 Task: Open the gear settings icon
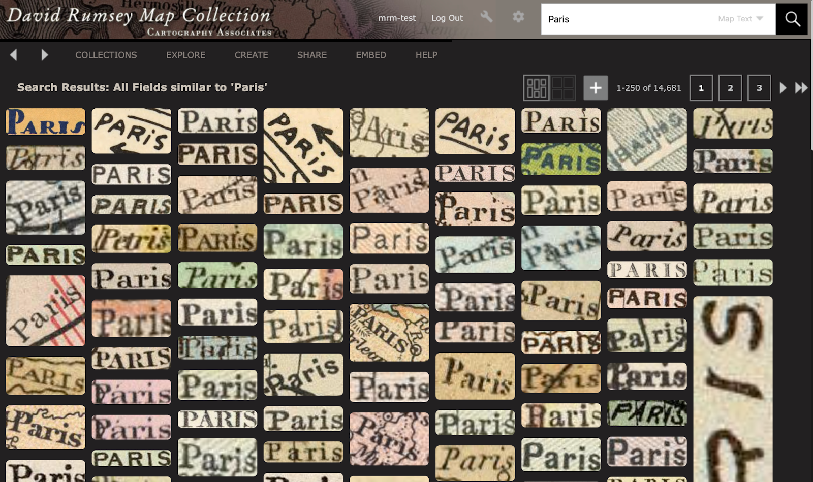(x=518, y=17)
